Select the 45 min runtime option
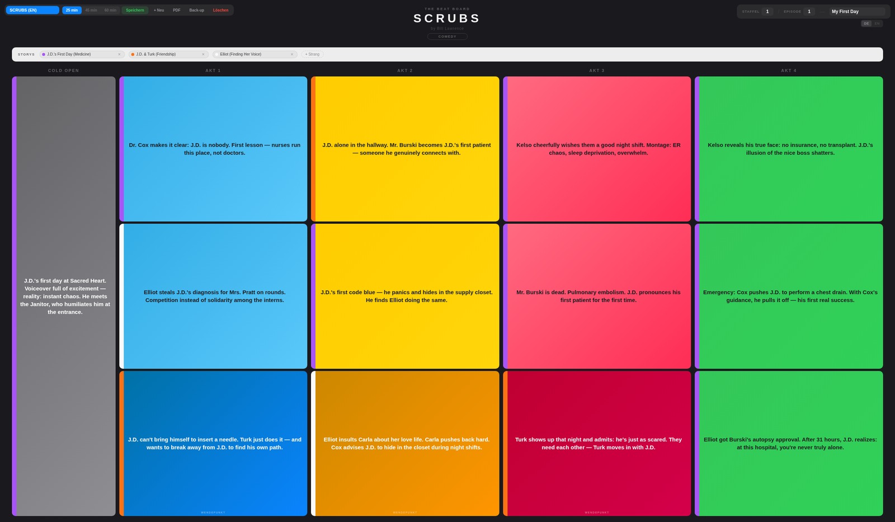895x522 pixels. [x=91, y=10]
